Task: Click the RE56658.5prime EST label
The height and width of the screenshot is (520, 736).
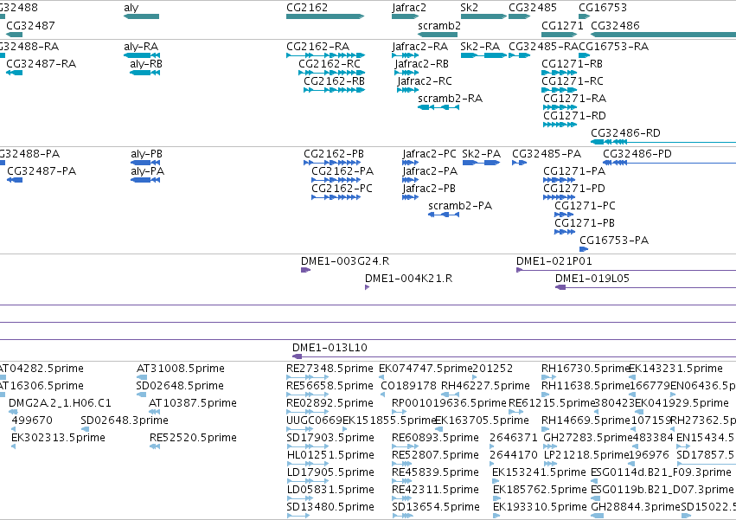Action: 330,386
